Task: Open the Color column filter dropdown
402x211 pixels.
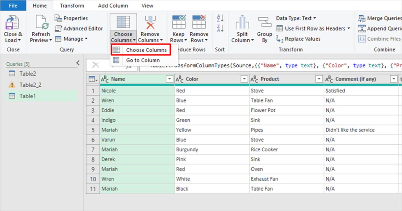Action: coord(244,79)
